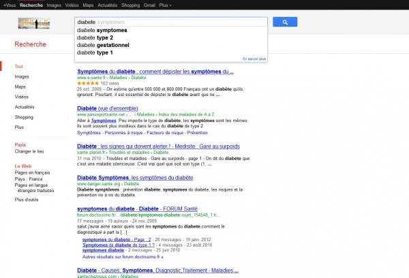
Task: Filter by Pages en français
Action: 32,172
